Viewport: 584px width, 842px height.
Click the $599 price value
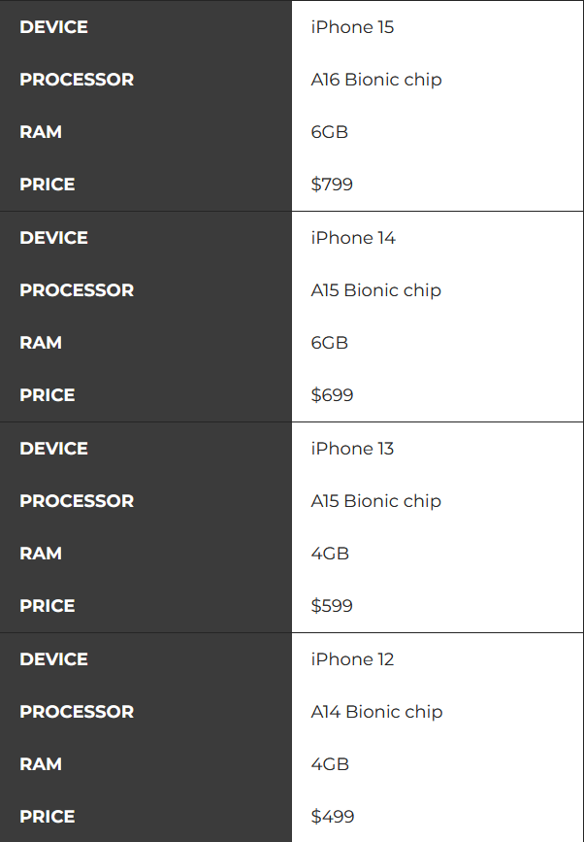332,606
